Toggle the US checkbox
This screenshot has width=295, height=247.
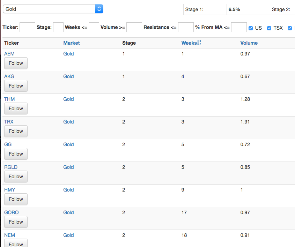[251, 28]
